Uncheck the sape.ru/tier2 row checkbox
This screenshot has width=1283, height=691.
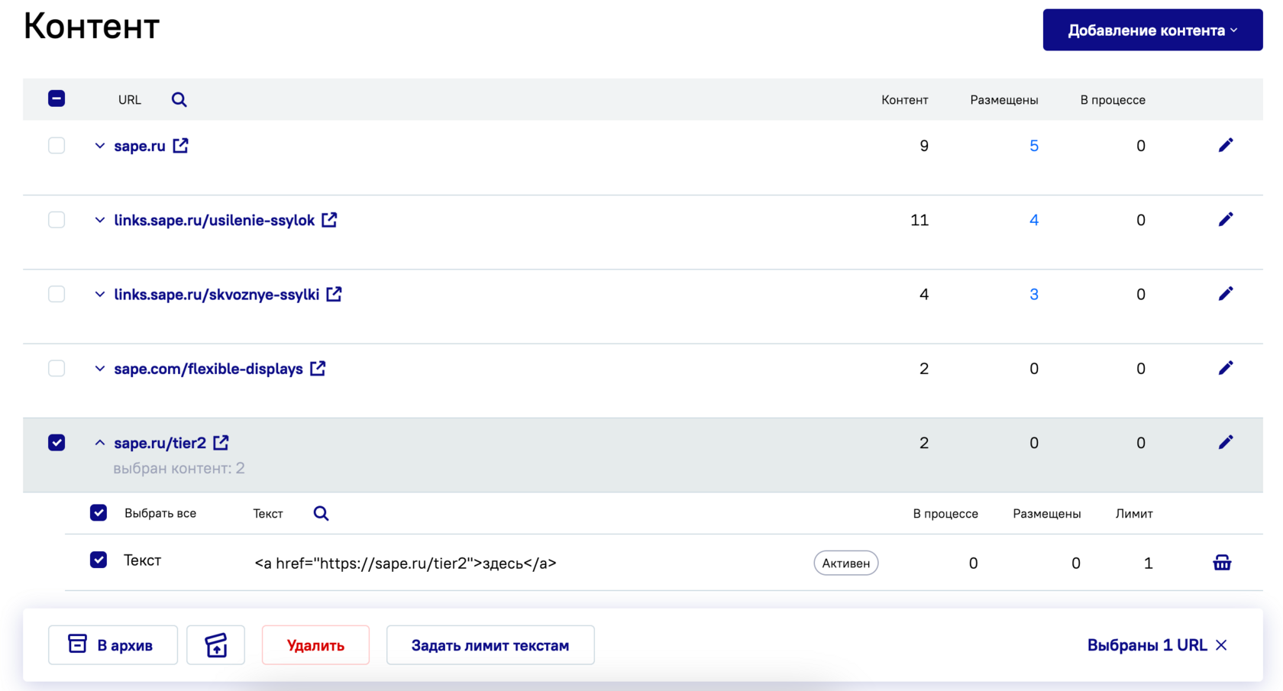click(x=57, y=443)
